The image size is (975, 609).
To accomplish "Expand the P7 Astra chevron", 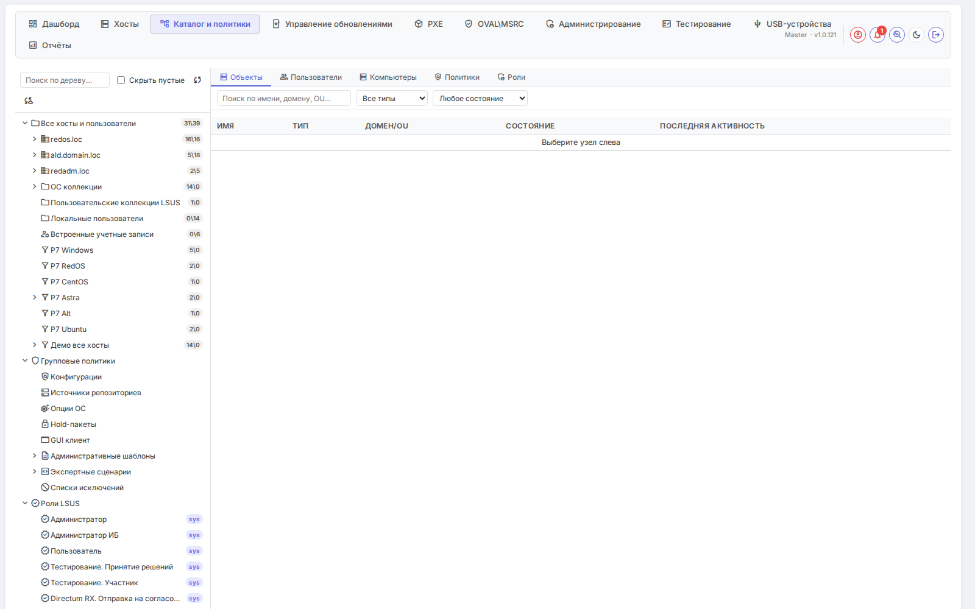I will pos(35,297).
